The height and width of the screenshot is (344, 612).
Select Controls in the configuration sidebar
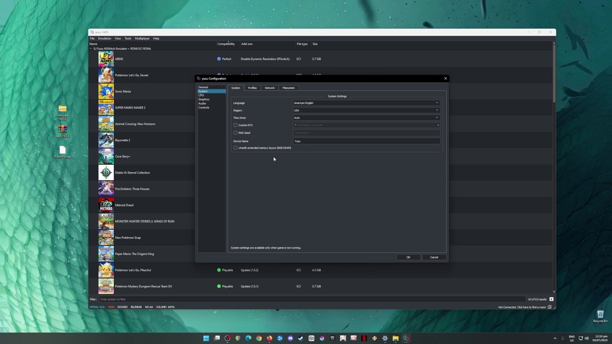204,107
